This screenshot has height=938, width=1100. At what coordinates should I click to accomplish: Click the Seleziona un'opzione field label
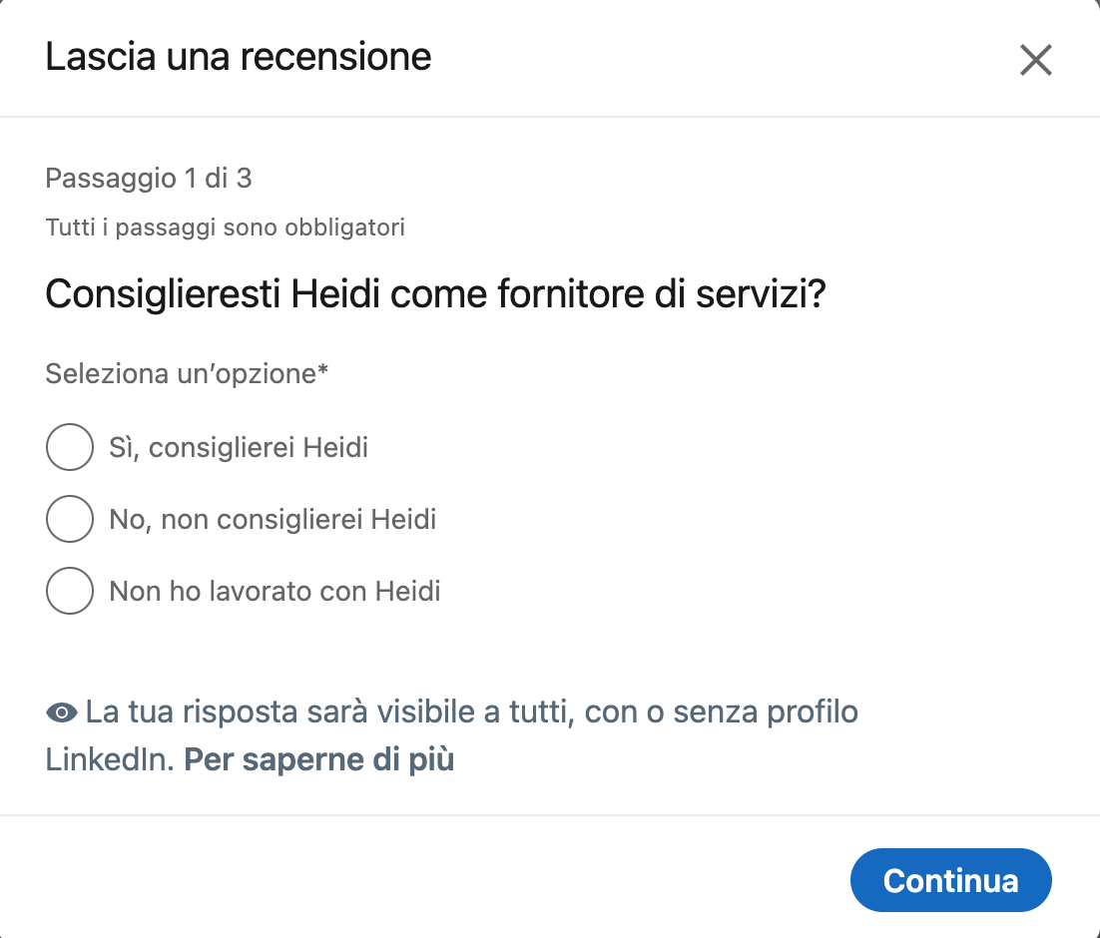180,374
